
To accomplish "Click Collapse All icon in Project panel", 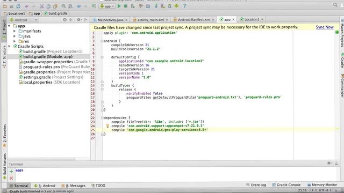I will [x=70, y=20].
